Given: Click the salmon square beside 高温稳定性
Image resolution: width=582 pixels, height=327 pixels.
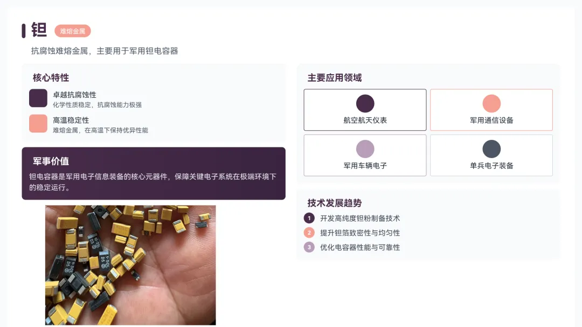Looking at the screenshot, I should click(x=38, y=123).
